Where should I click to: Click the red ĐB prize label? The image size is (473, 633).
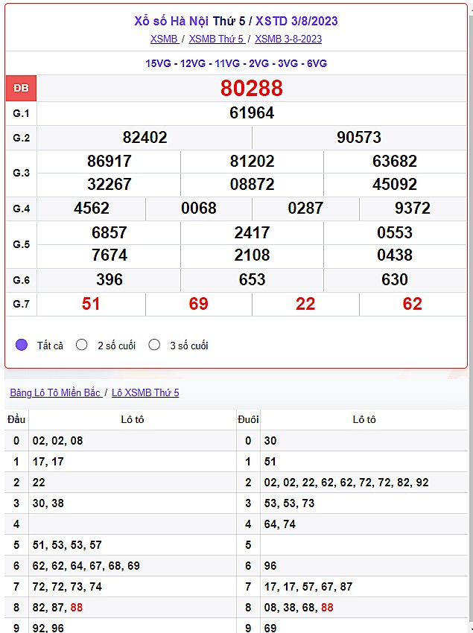[21, 89]
